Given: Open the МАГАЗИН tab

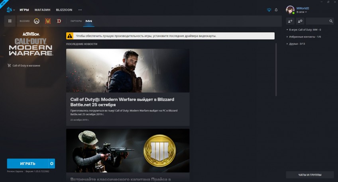Looking at the screenshot, I should [x=43, y=10].
